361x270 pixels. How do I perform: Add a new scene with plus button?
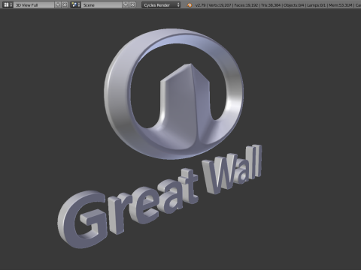tap(126, 4)
